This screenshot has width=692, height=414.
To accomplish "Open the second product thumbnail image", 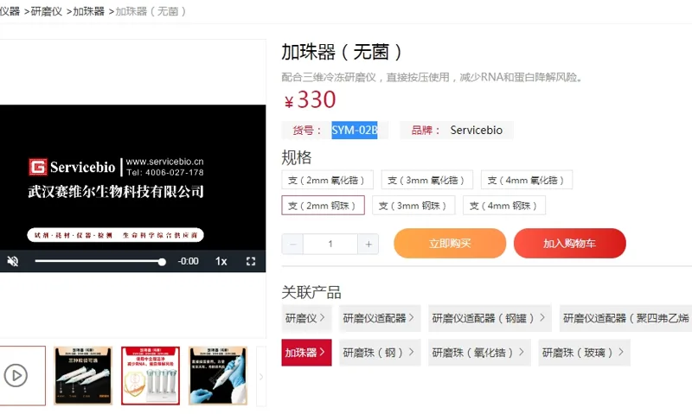I will [83, 376].
